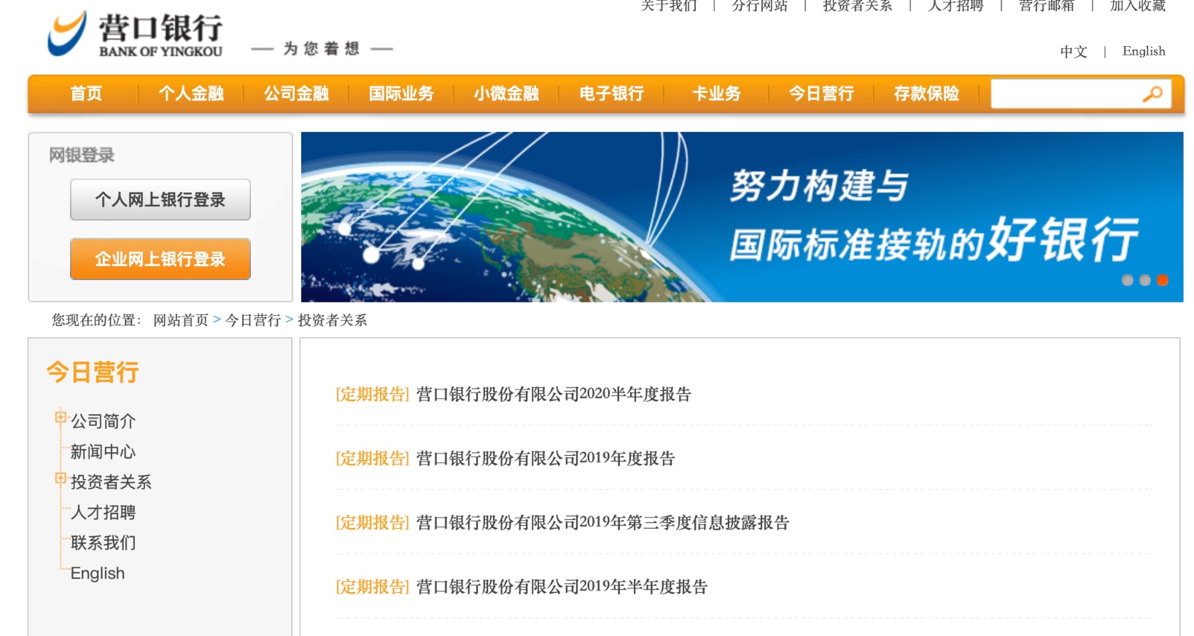Click [定期报告] tag before 2020半年度报告
The width and height of the screenshot is (1194, 636).
pyautogui.click(x=373, y=395)
